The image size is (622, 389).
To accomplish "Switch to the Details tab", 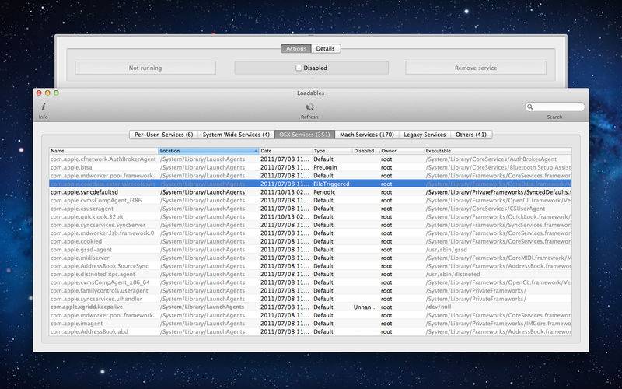I will click(325, 48).
